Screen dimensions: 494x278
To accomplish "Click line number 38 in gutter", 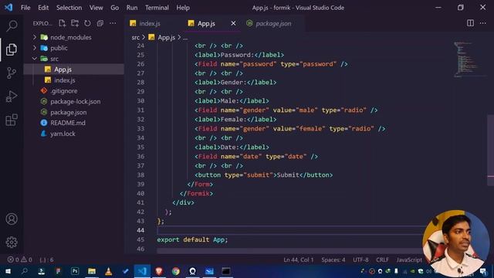I will [140, 175].
